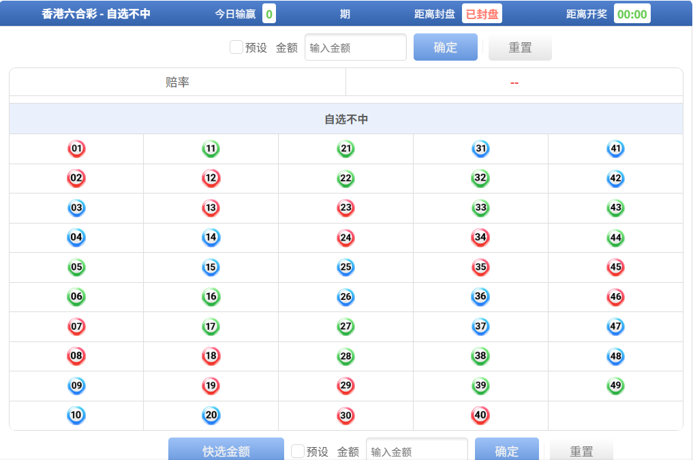Click red ball number 24
Screen dimensions: 693x460
point(346,238)
